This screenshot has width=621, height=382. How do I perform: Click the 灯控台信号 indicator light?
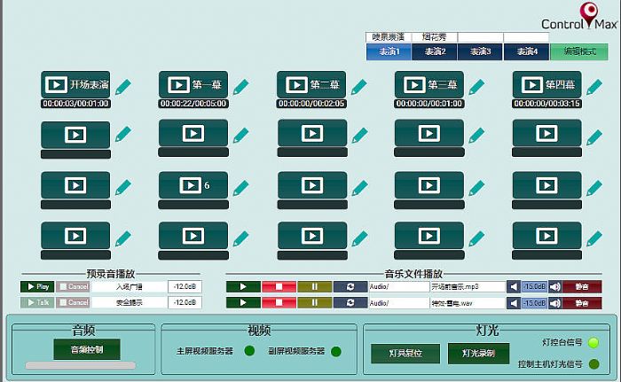pos(593,342)
